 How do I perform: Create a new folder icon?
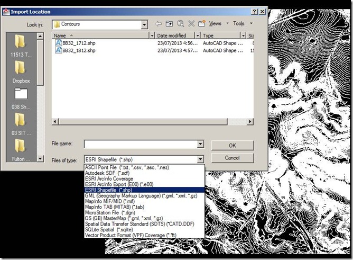tap(202, 23)
